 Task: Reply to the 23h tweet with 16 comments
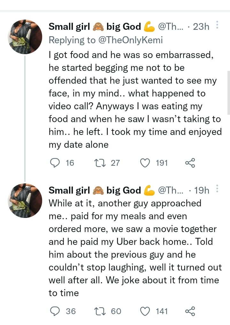coord(55,163)
